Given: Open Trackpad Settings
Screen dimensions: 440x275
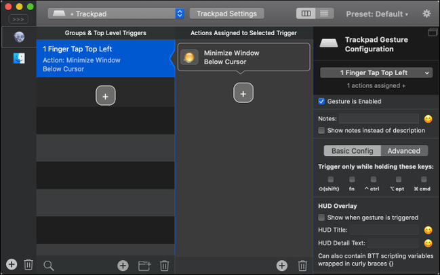Looking at the screenshot, I should click(x=226, y=14).
